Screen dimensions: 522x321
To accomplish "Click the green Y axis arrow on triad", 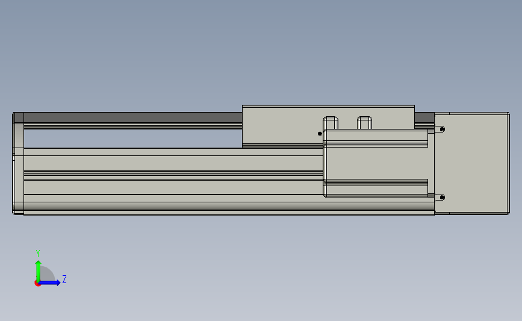I will (x=39, y=270).
